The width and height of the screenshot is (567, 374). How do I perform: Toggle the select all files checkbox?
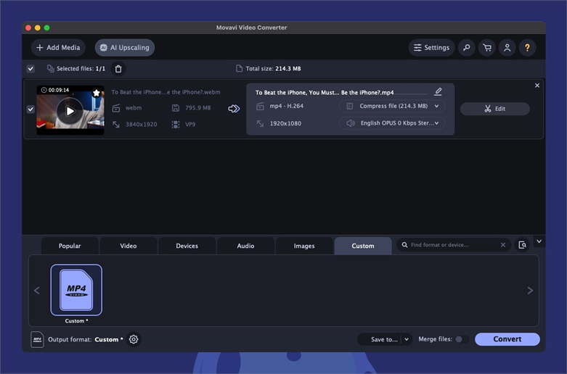tap(30, 69)
